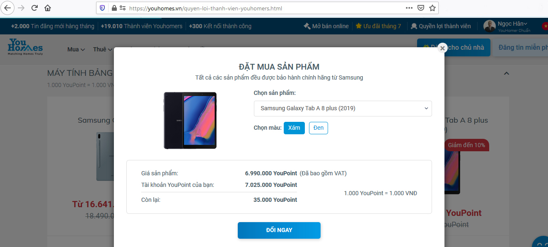This screenshot has height=247, width=548.
Task: Toggle the bookmark star in address bar
Action: click(432, 7)
